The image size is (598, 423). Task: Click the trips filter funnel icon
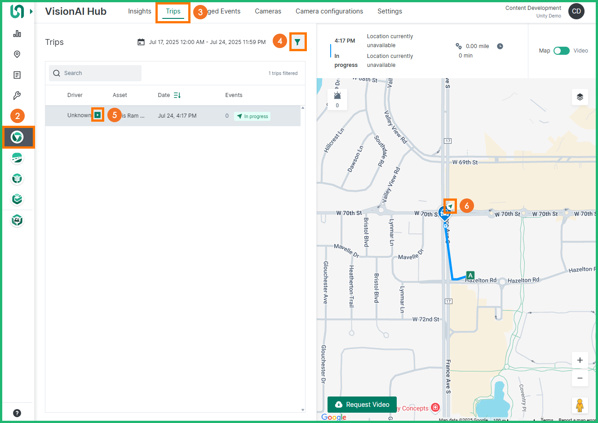[x=297, y=42]
